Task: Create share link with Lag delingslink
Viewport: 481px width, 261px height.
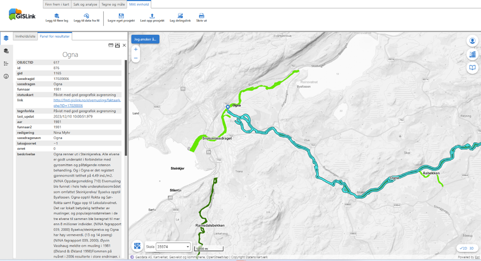Action: 180,16
